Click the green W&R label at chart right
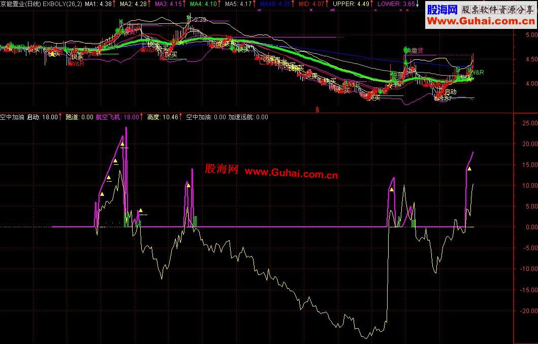 click(x=477, y=73)
